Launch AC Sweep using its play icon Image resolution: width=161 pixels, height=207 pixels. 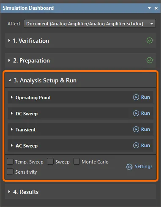(x=136, y=145)
